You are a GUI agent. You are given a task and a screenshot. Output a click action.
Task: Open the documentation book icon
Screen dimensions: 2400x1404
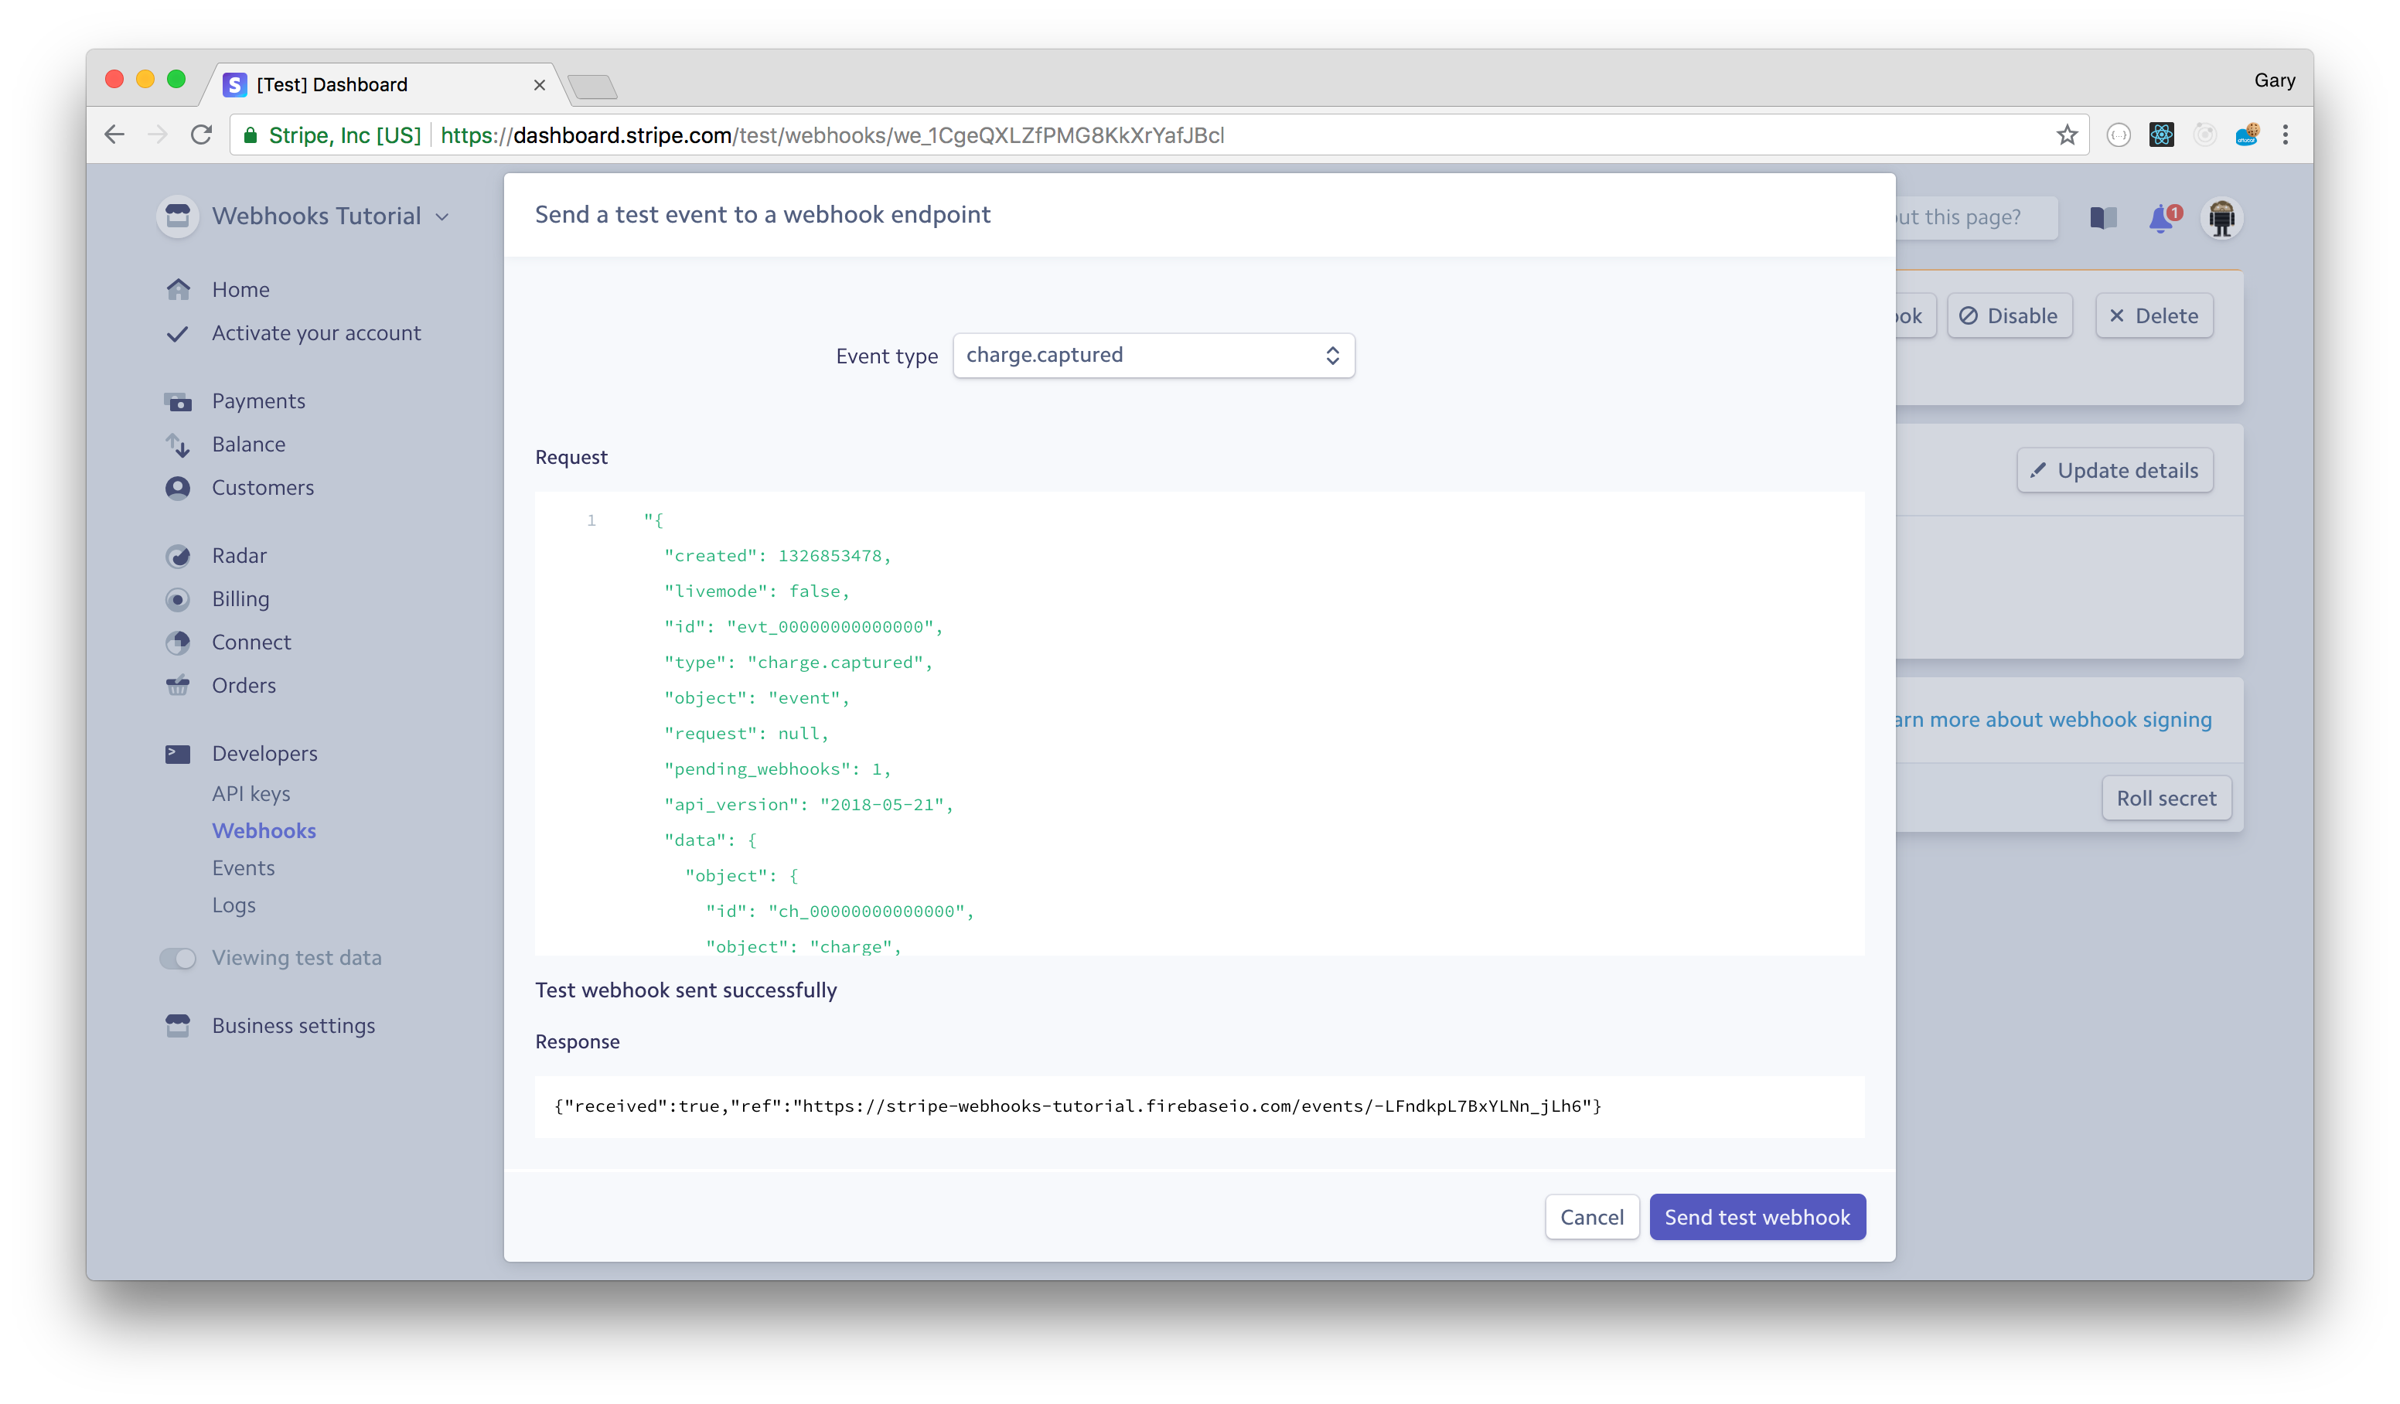click(x=2103, y=218)
